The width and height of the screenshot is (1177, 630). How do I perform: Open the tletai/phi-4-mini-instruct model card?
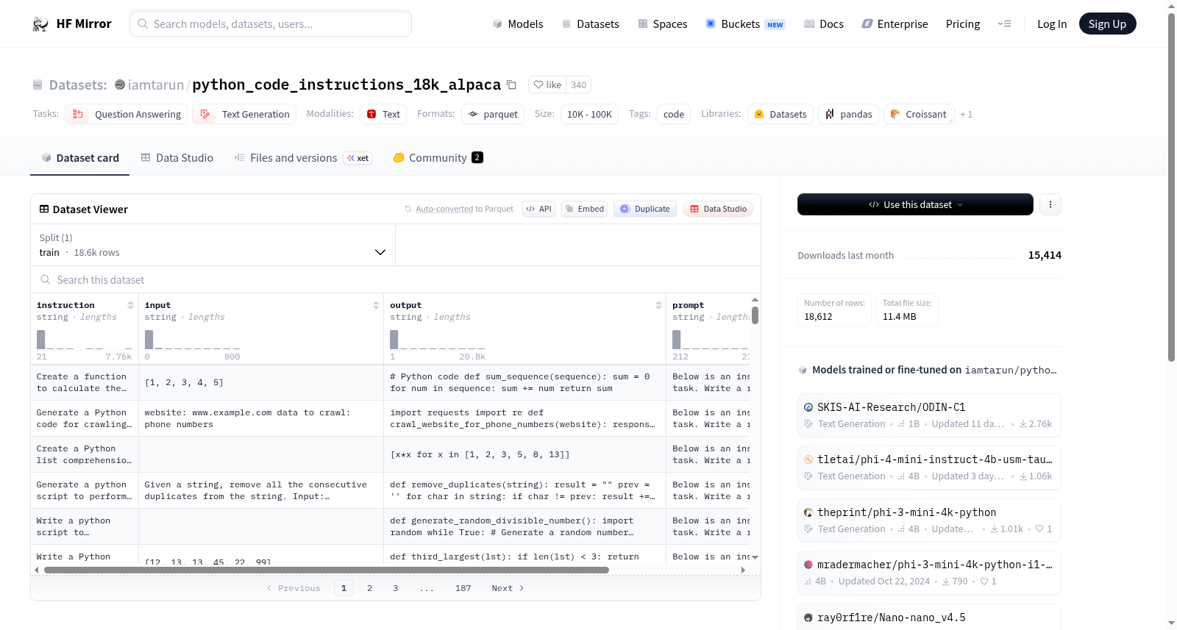929,468
